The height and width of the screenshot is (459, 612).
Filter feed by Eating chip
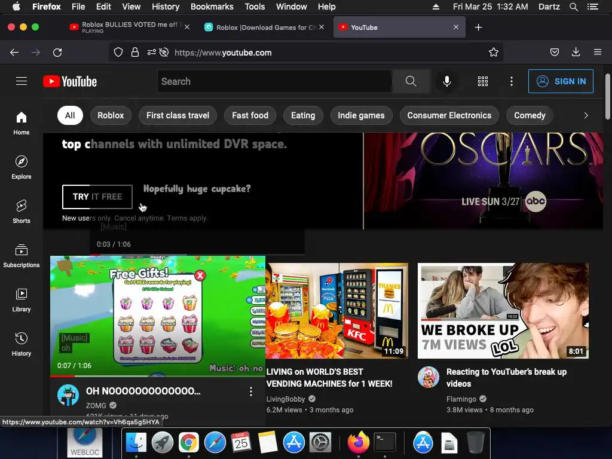tap(303, 115)
